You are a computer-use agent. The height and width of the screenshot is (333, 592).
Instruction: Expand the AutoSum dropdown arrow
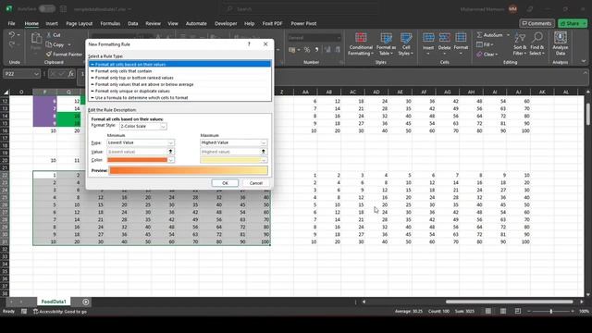coord(508,35)
